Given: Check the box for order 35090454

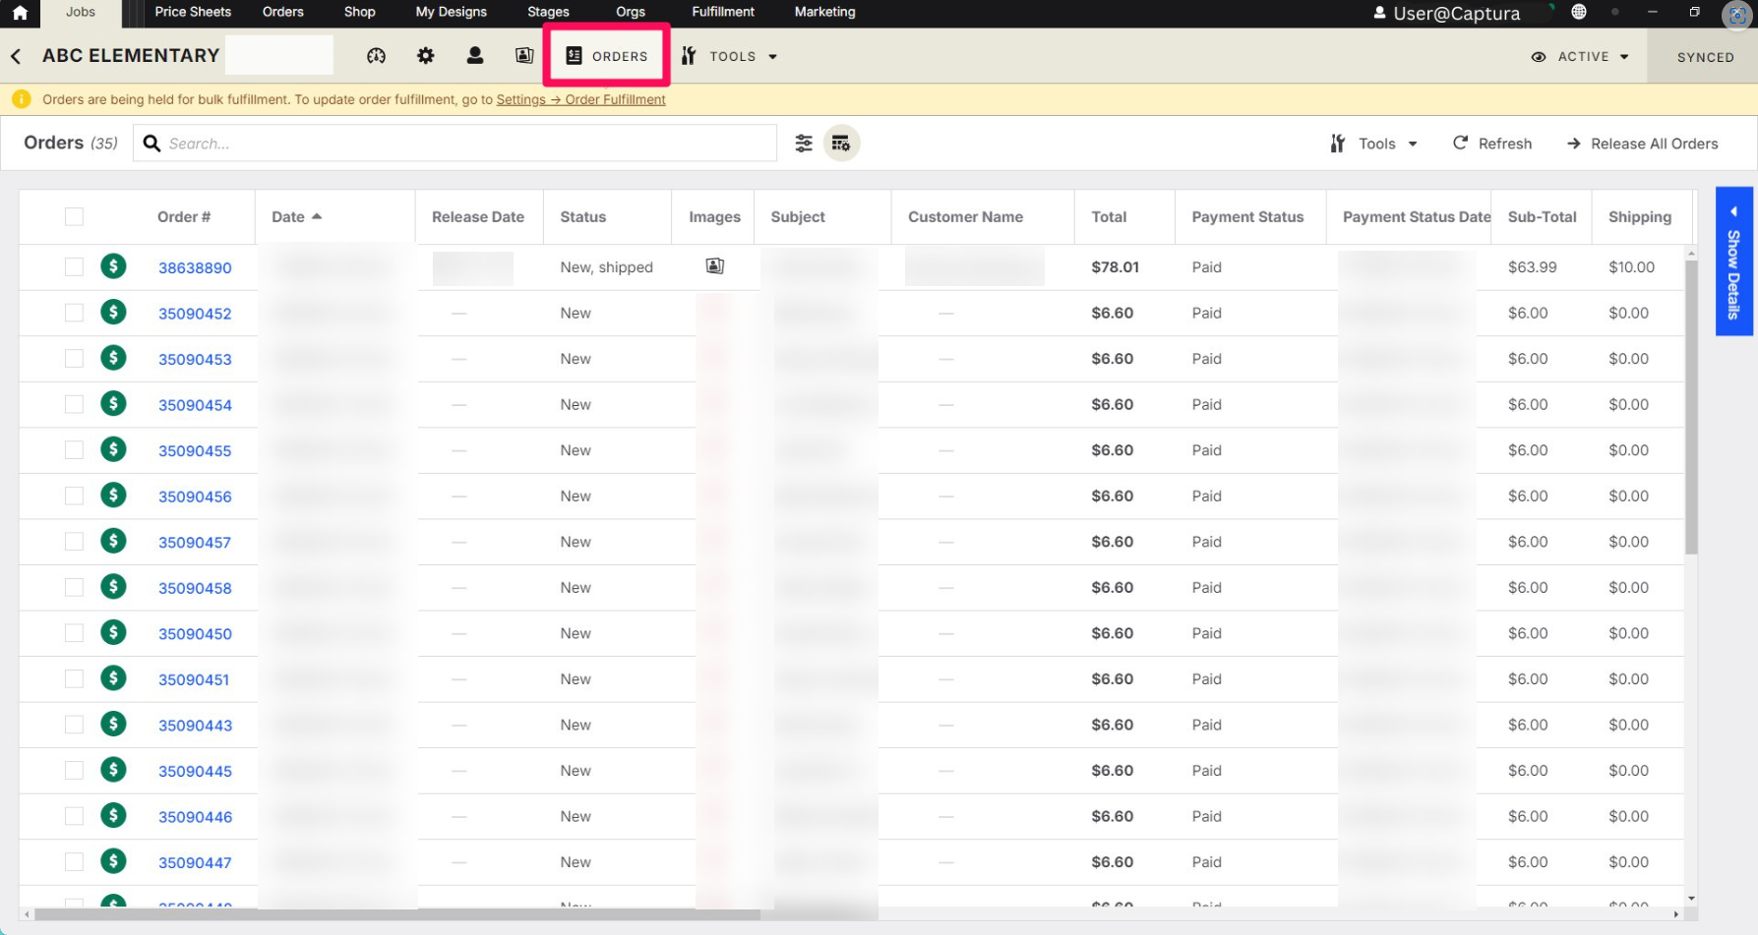Looking at the screenshot, I should pos(74,404).
